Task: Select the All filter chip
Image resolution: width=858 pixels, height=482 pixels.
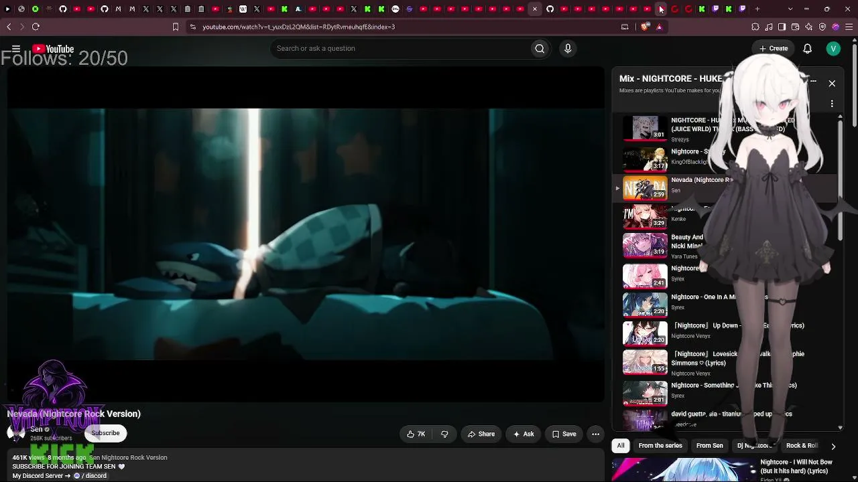Action: pos(621,446)
